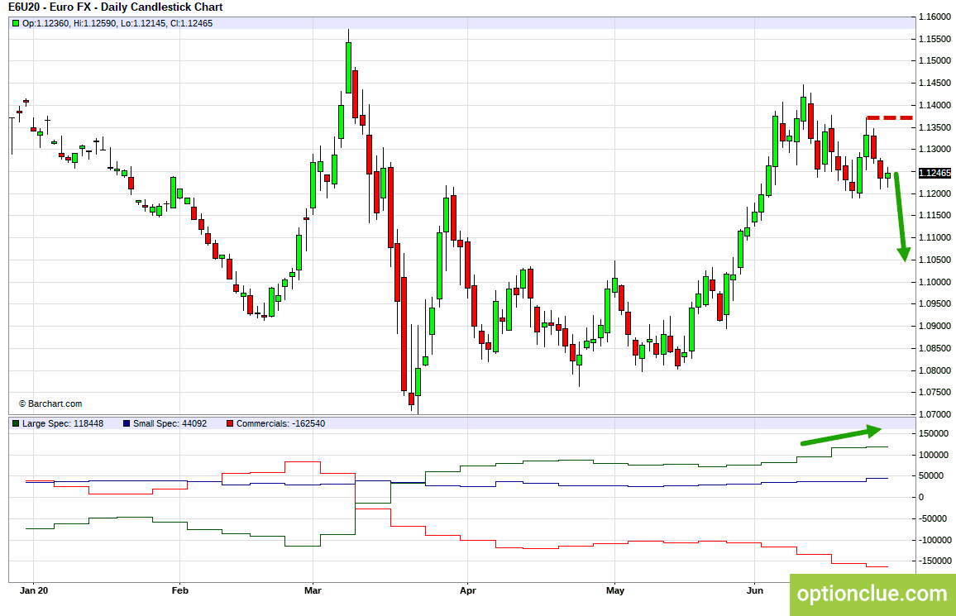
Task: Click the 1.10000 price axis label
Action: pos(934,282)
